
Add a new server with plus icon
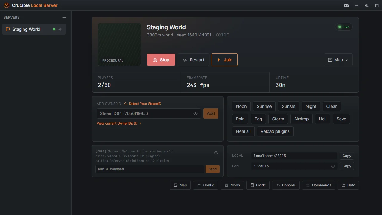pyautogui.click(x=64, y=17)
